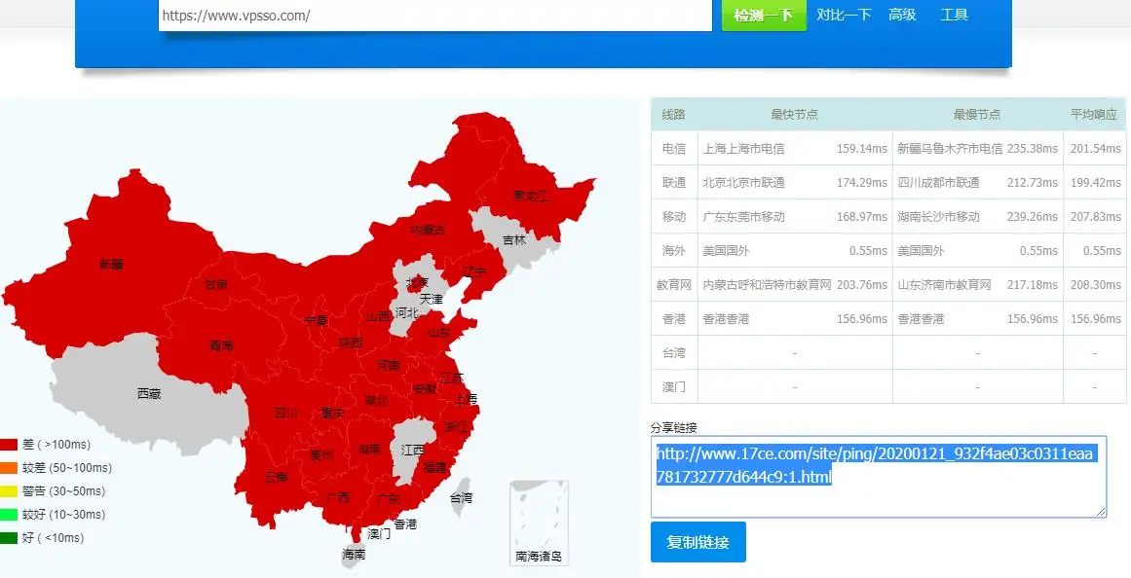
Task: Click the 复制链接 button
Action: click(697, 542)
